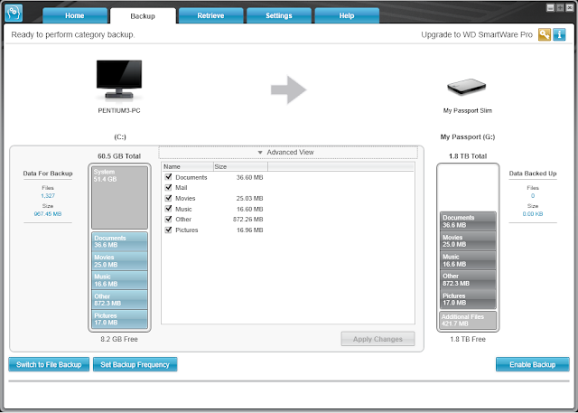
Task: Select the PENTIUM3-PC computer monitor icon
Action: (119, 80)
